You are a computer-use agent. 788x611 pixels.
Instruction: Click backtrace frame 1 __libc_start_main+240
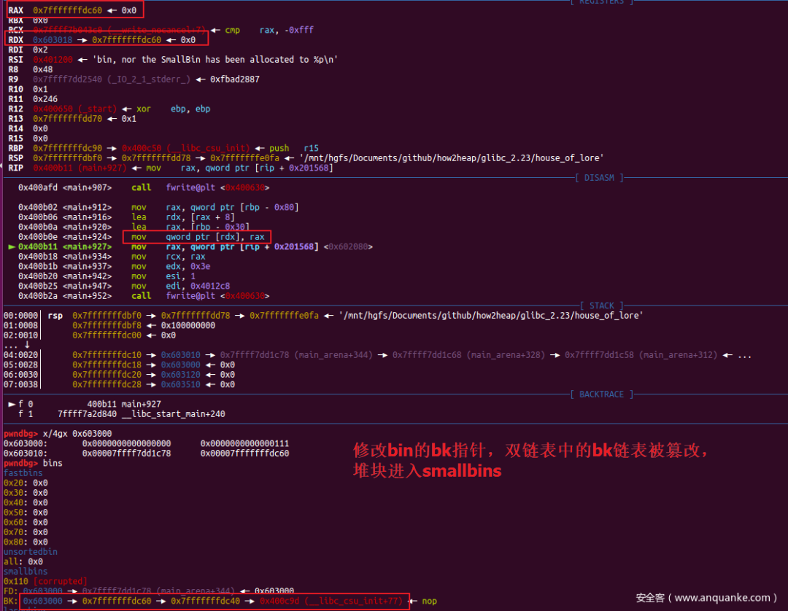click(x=122, y=414)
